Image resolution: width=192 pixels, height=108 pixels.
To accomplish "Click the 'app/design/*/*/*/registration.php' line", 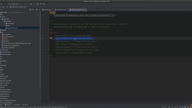I will [x=76, y=41].
